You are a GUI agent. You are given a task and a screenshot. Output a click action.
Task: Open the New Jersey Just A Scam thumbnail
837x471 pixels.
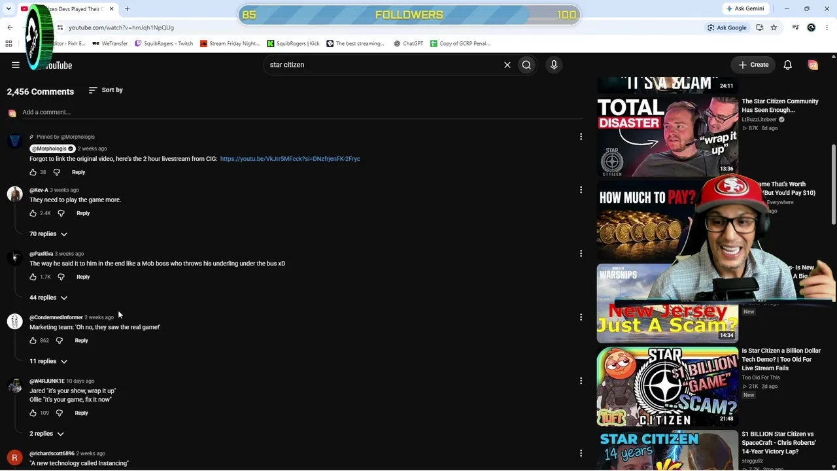click(x=667, y=304)
